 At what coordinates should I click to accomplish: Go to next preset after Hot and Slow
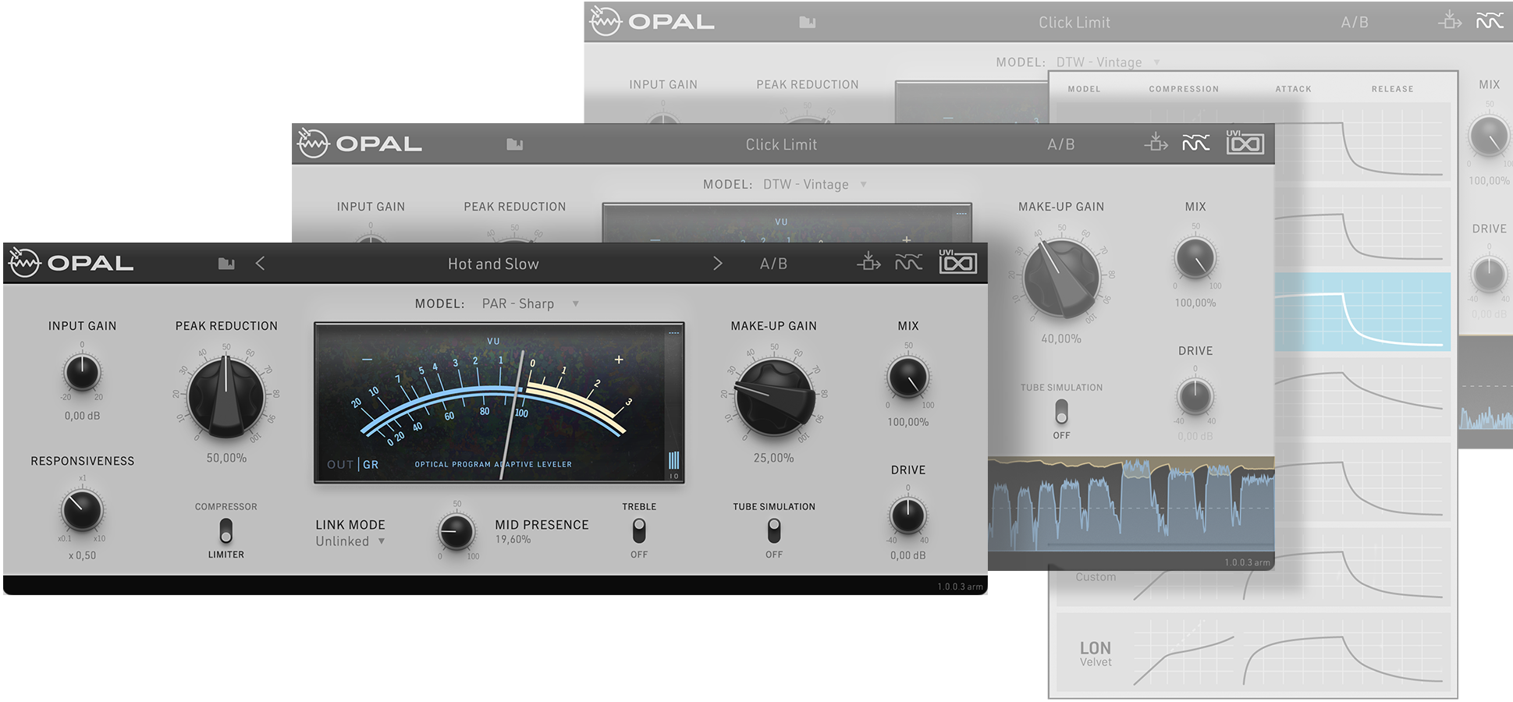(x=717, y=264)
